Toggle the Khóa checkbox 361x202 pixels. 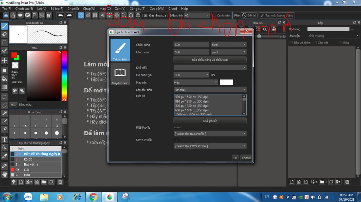339,43
